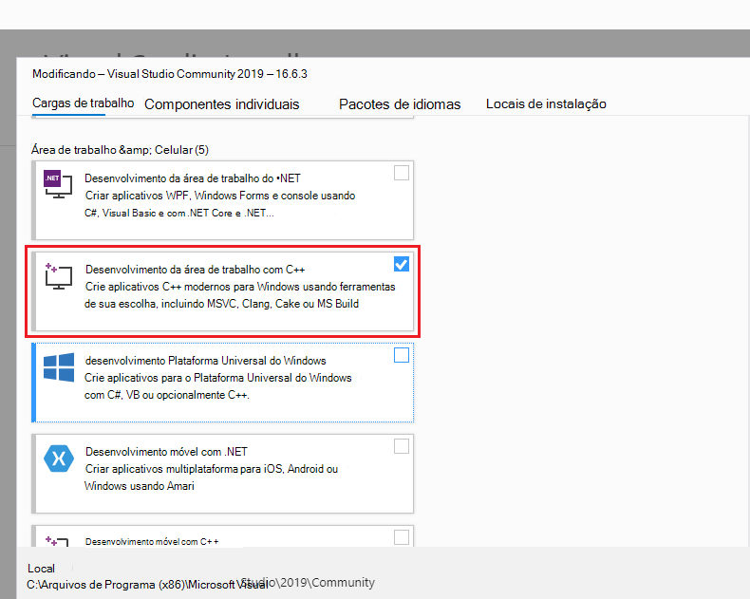Open the Cargas de trabalho tab

[x=84, y=103]
